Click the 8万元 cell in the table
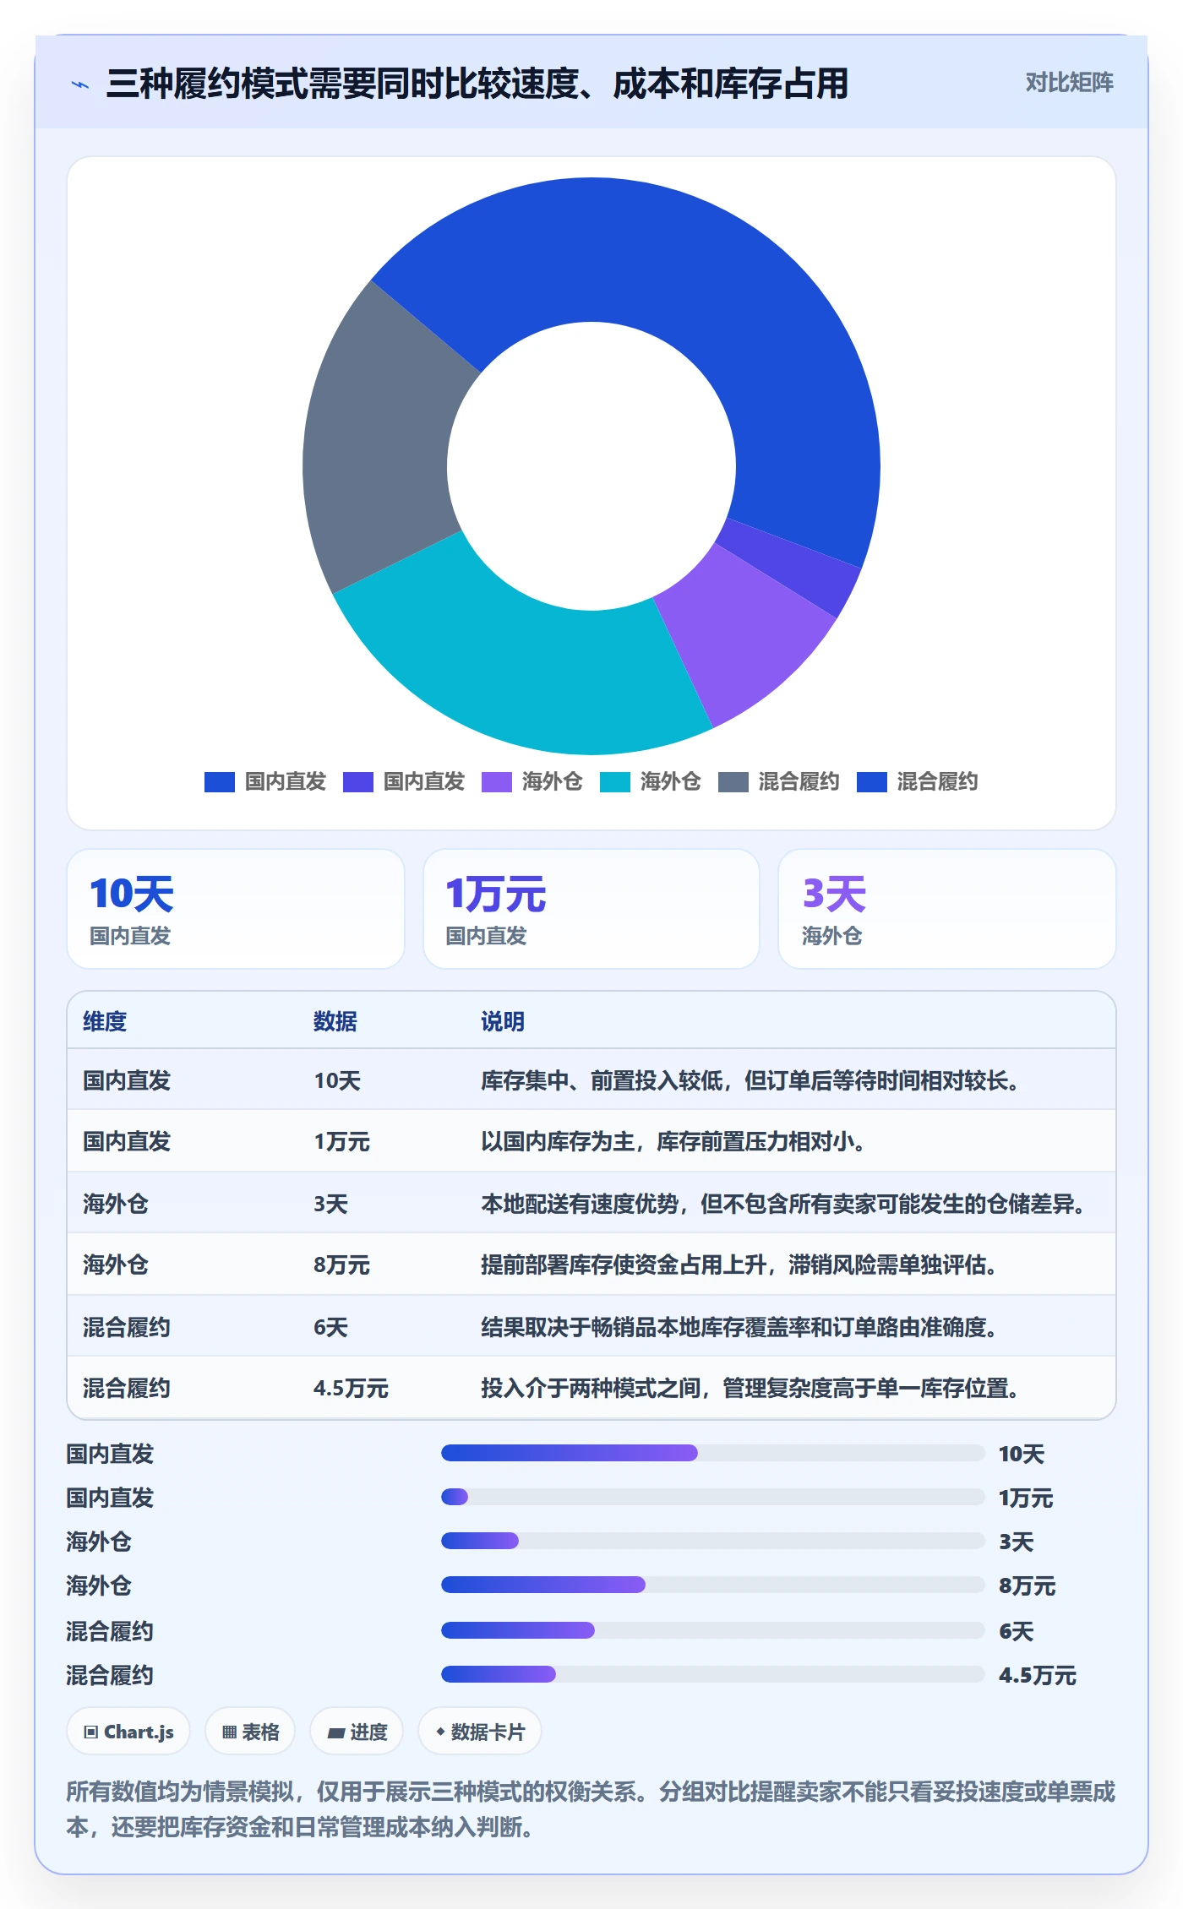 (x=342, y=1265)
